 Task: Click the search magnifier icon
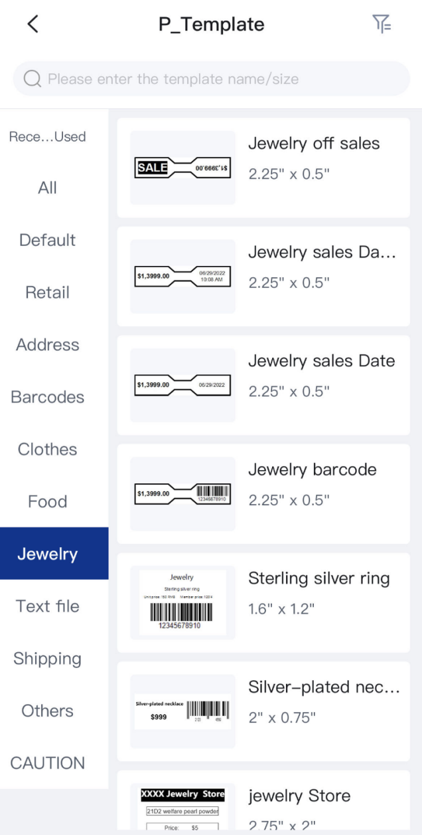[x=32, y=78]
